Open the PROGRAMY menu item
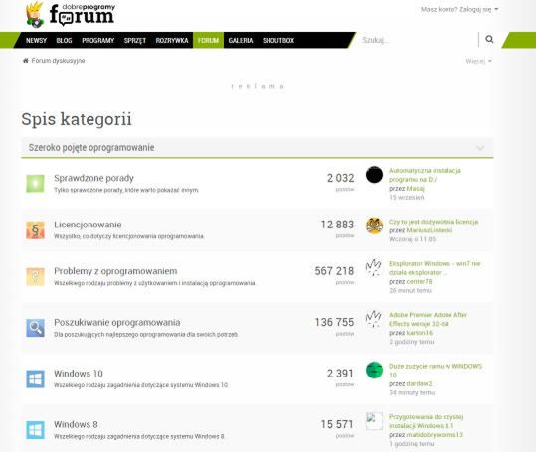Screen dimensions: 536x452 (97, 41)
